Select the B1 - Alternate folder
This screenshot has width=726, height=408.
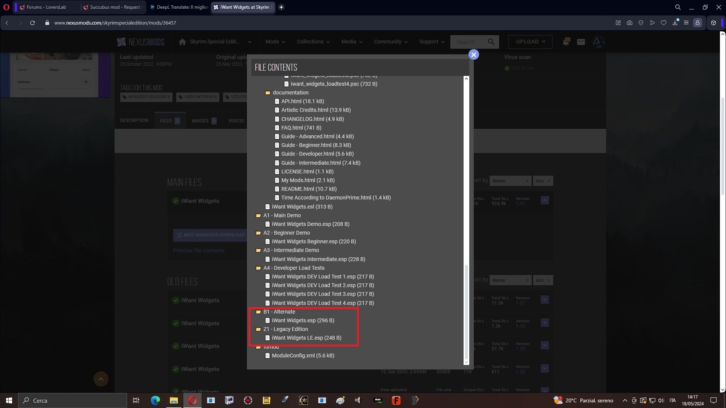point(276,312)
